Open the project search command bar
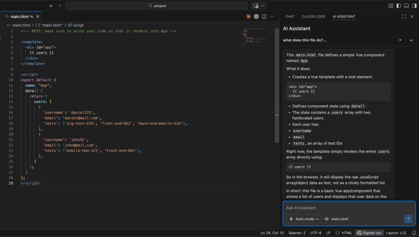 (x=157, y=6)
